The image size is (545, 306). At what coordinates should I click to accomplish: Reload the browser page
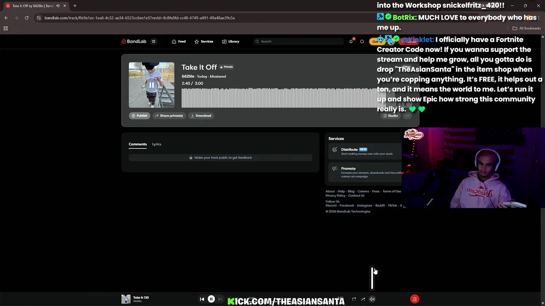pos(26,18)
